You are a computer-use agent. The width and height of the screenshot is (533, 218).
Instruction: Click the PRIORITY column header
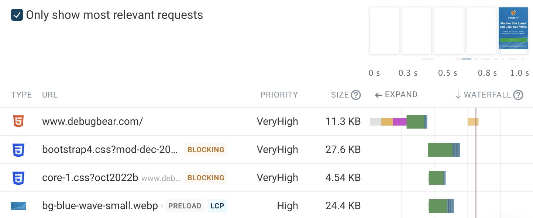tap(279, 95)
